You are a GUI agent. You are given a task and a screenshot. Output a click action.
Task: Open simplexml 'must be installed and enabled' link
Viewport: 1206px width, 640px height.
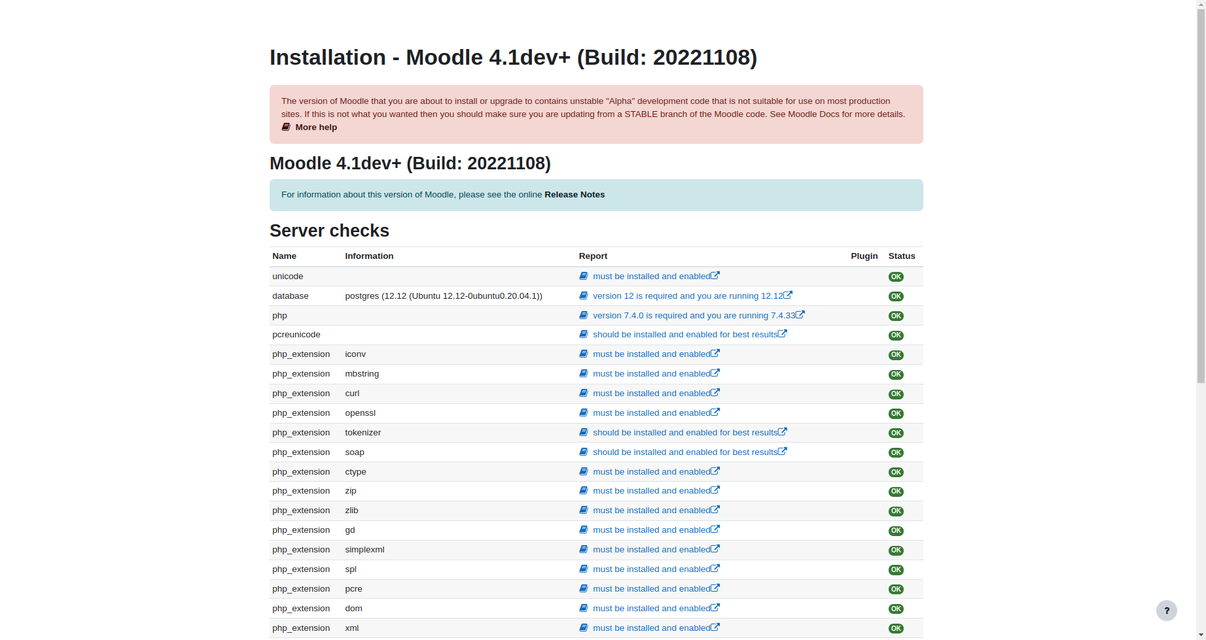pos(651,550)
